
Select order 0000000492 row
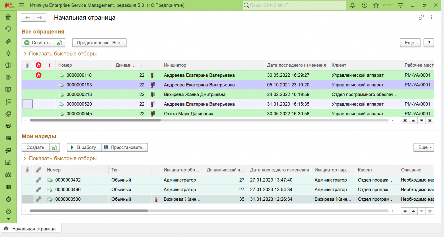click(228, 180)
